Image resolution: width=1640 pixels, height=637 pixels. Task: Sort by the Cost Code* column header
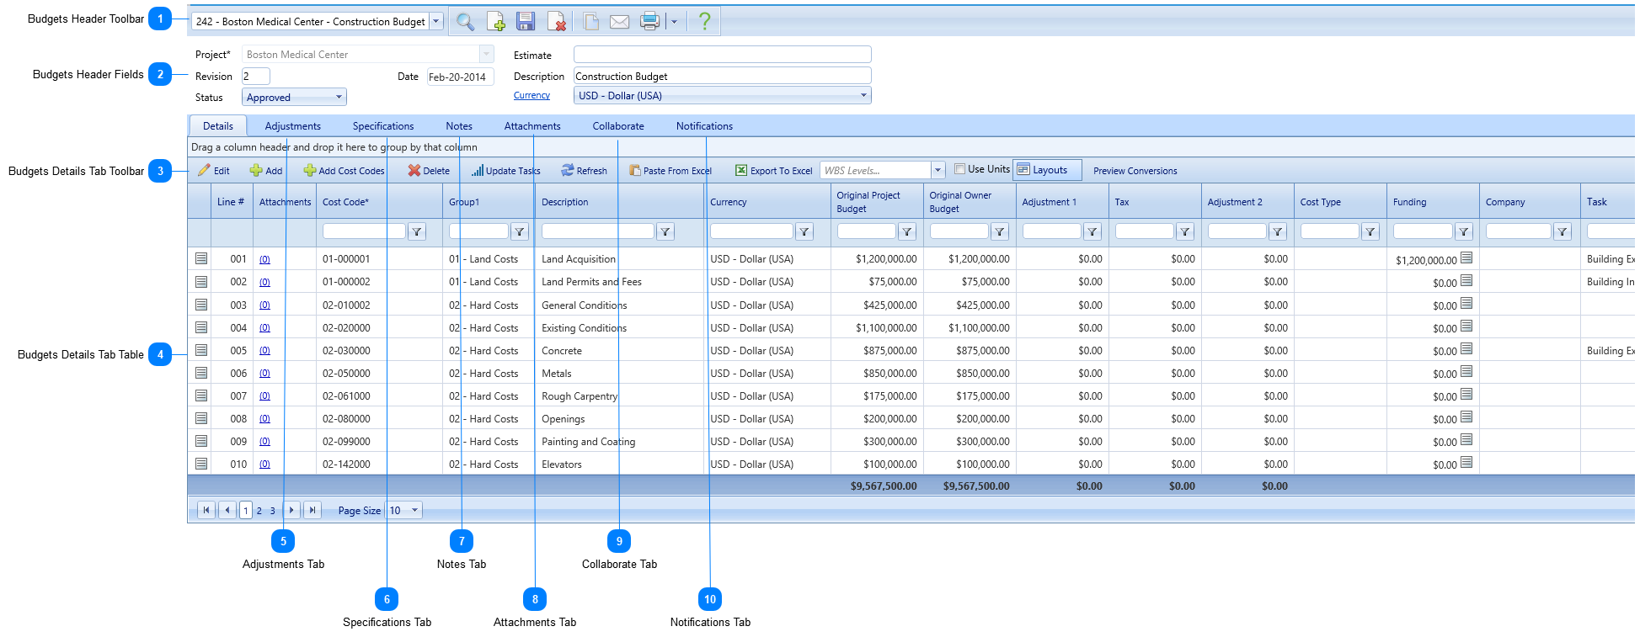[x=345, y=202]
